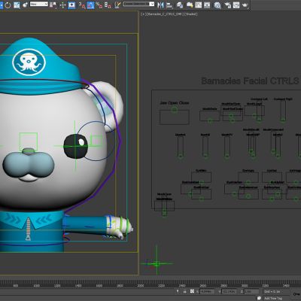Image resolution: width=301 pixels, height=301 pixels.
Task: Open the Render Setup dialog icon
Action: 227,5
